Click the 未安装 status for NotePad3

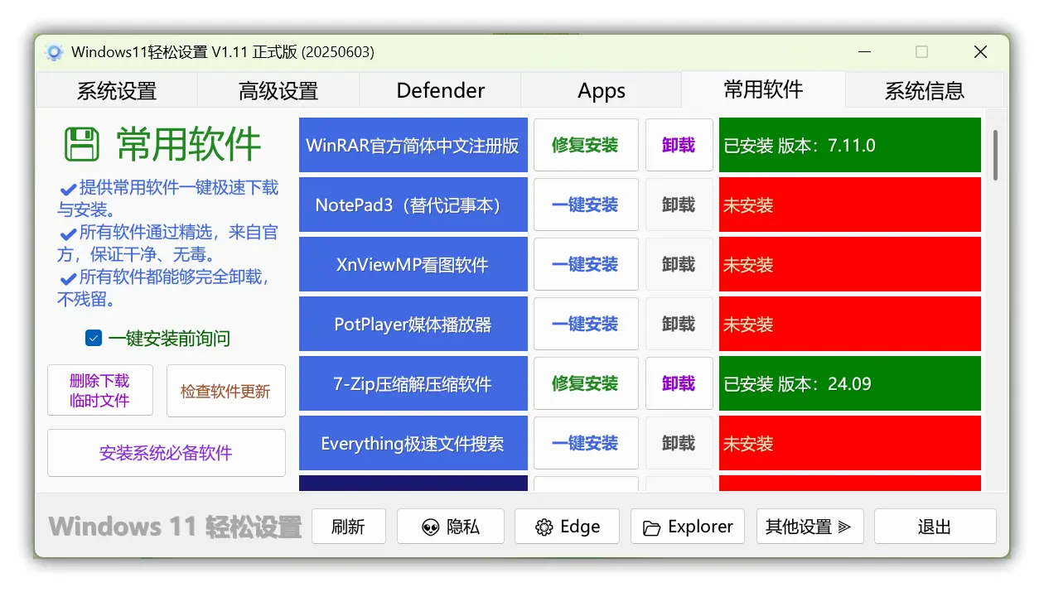coord(850,205)
